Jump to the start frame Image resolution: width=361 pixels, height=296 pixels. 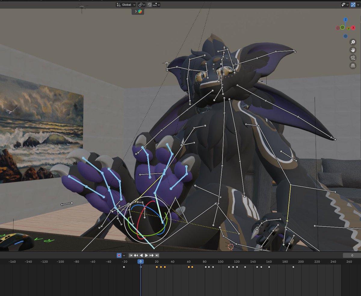(x=131, y=255)
